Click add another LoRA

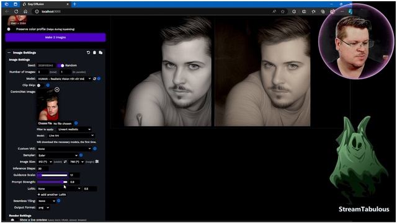pos(51,195)
